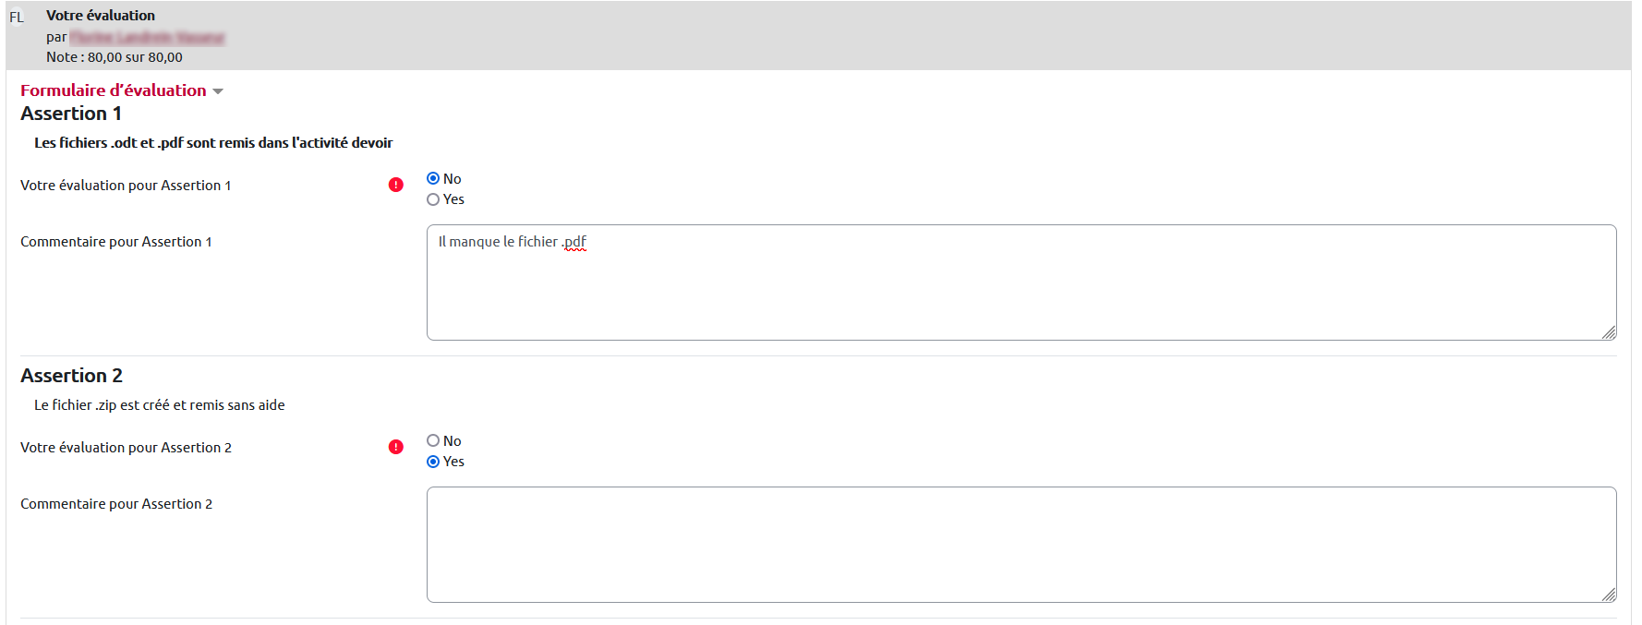Click the FL user avatar icon
Viewport: 1642px width, 625px height.
17,18
